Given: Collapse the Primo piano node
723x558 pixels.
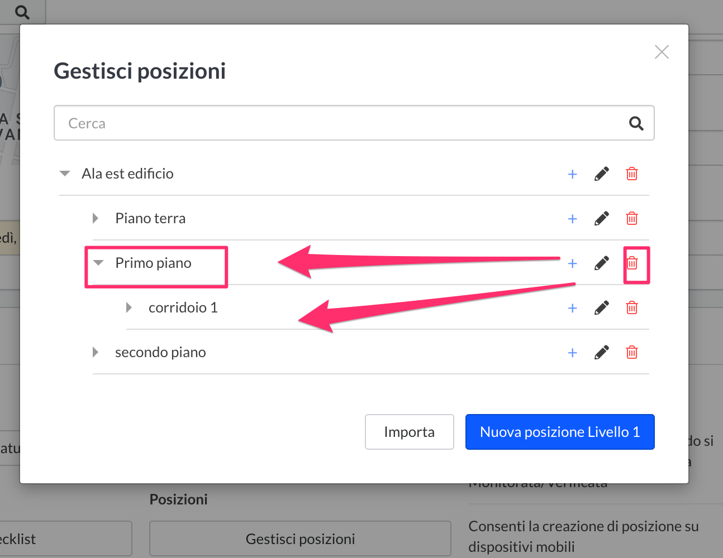Looking at the screenshot, I should pos(98,263).
